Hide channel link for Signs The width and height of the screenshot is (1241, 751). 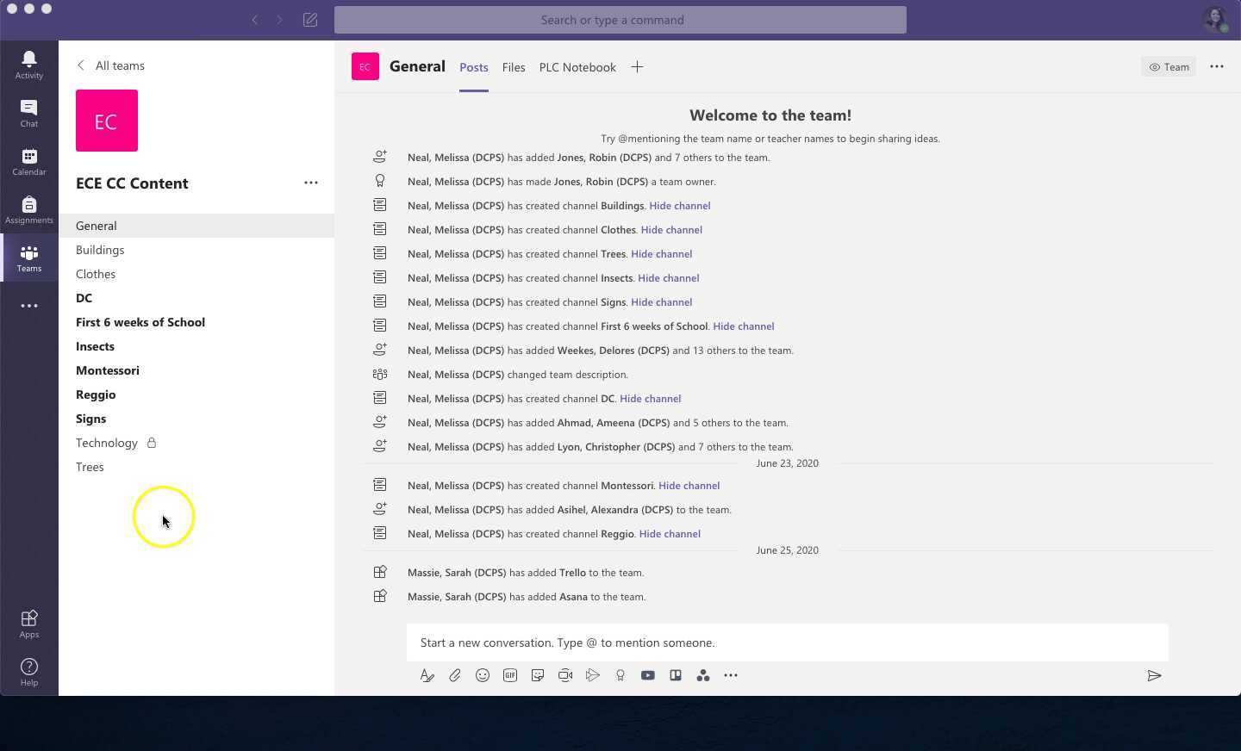(662, 302)
